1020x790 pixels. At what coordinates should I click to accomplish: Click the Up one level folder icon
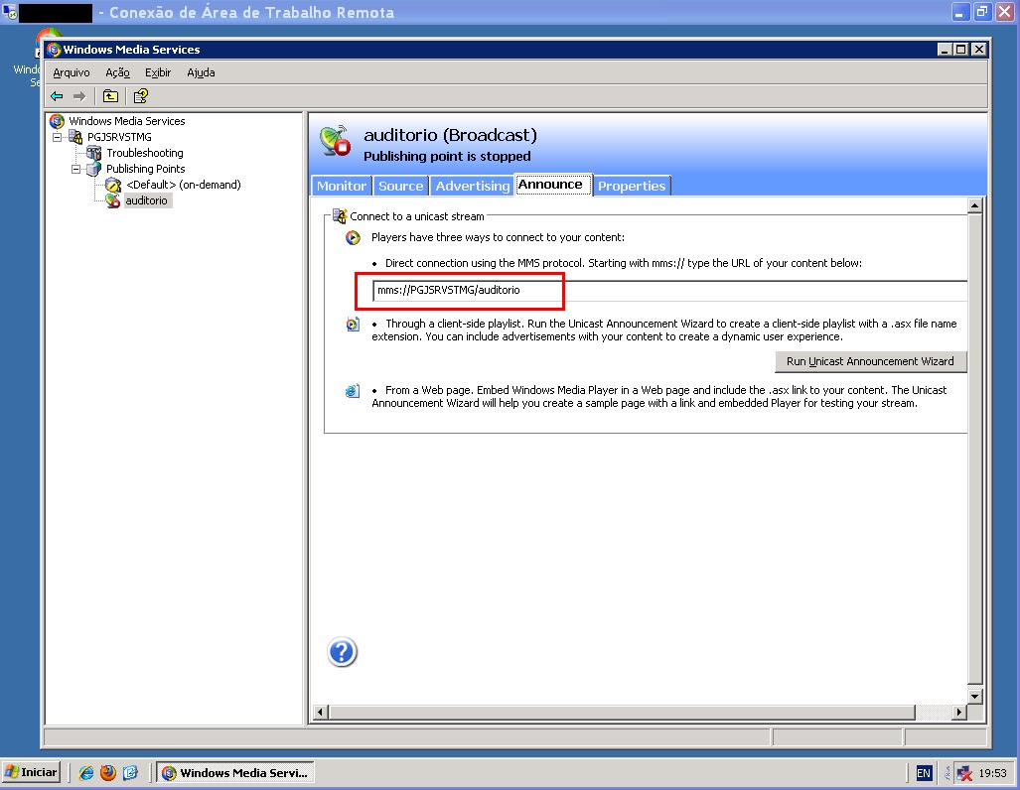tap(110, 96)
